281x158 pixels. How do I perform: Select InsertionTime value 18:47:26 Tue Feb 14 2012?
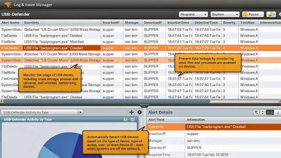pos(208,155)
